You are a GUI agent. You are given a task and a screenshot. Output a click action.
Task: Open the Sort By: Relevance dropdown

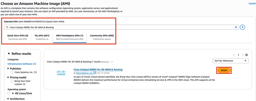(231, 61)
